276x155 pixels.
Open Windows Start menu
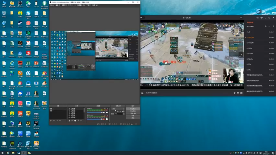[x=2, y=153]
